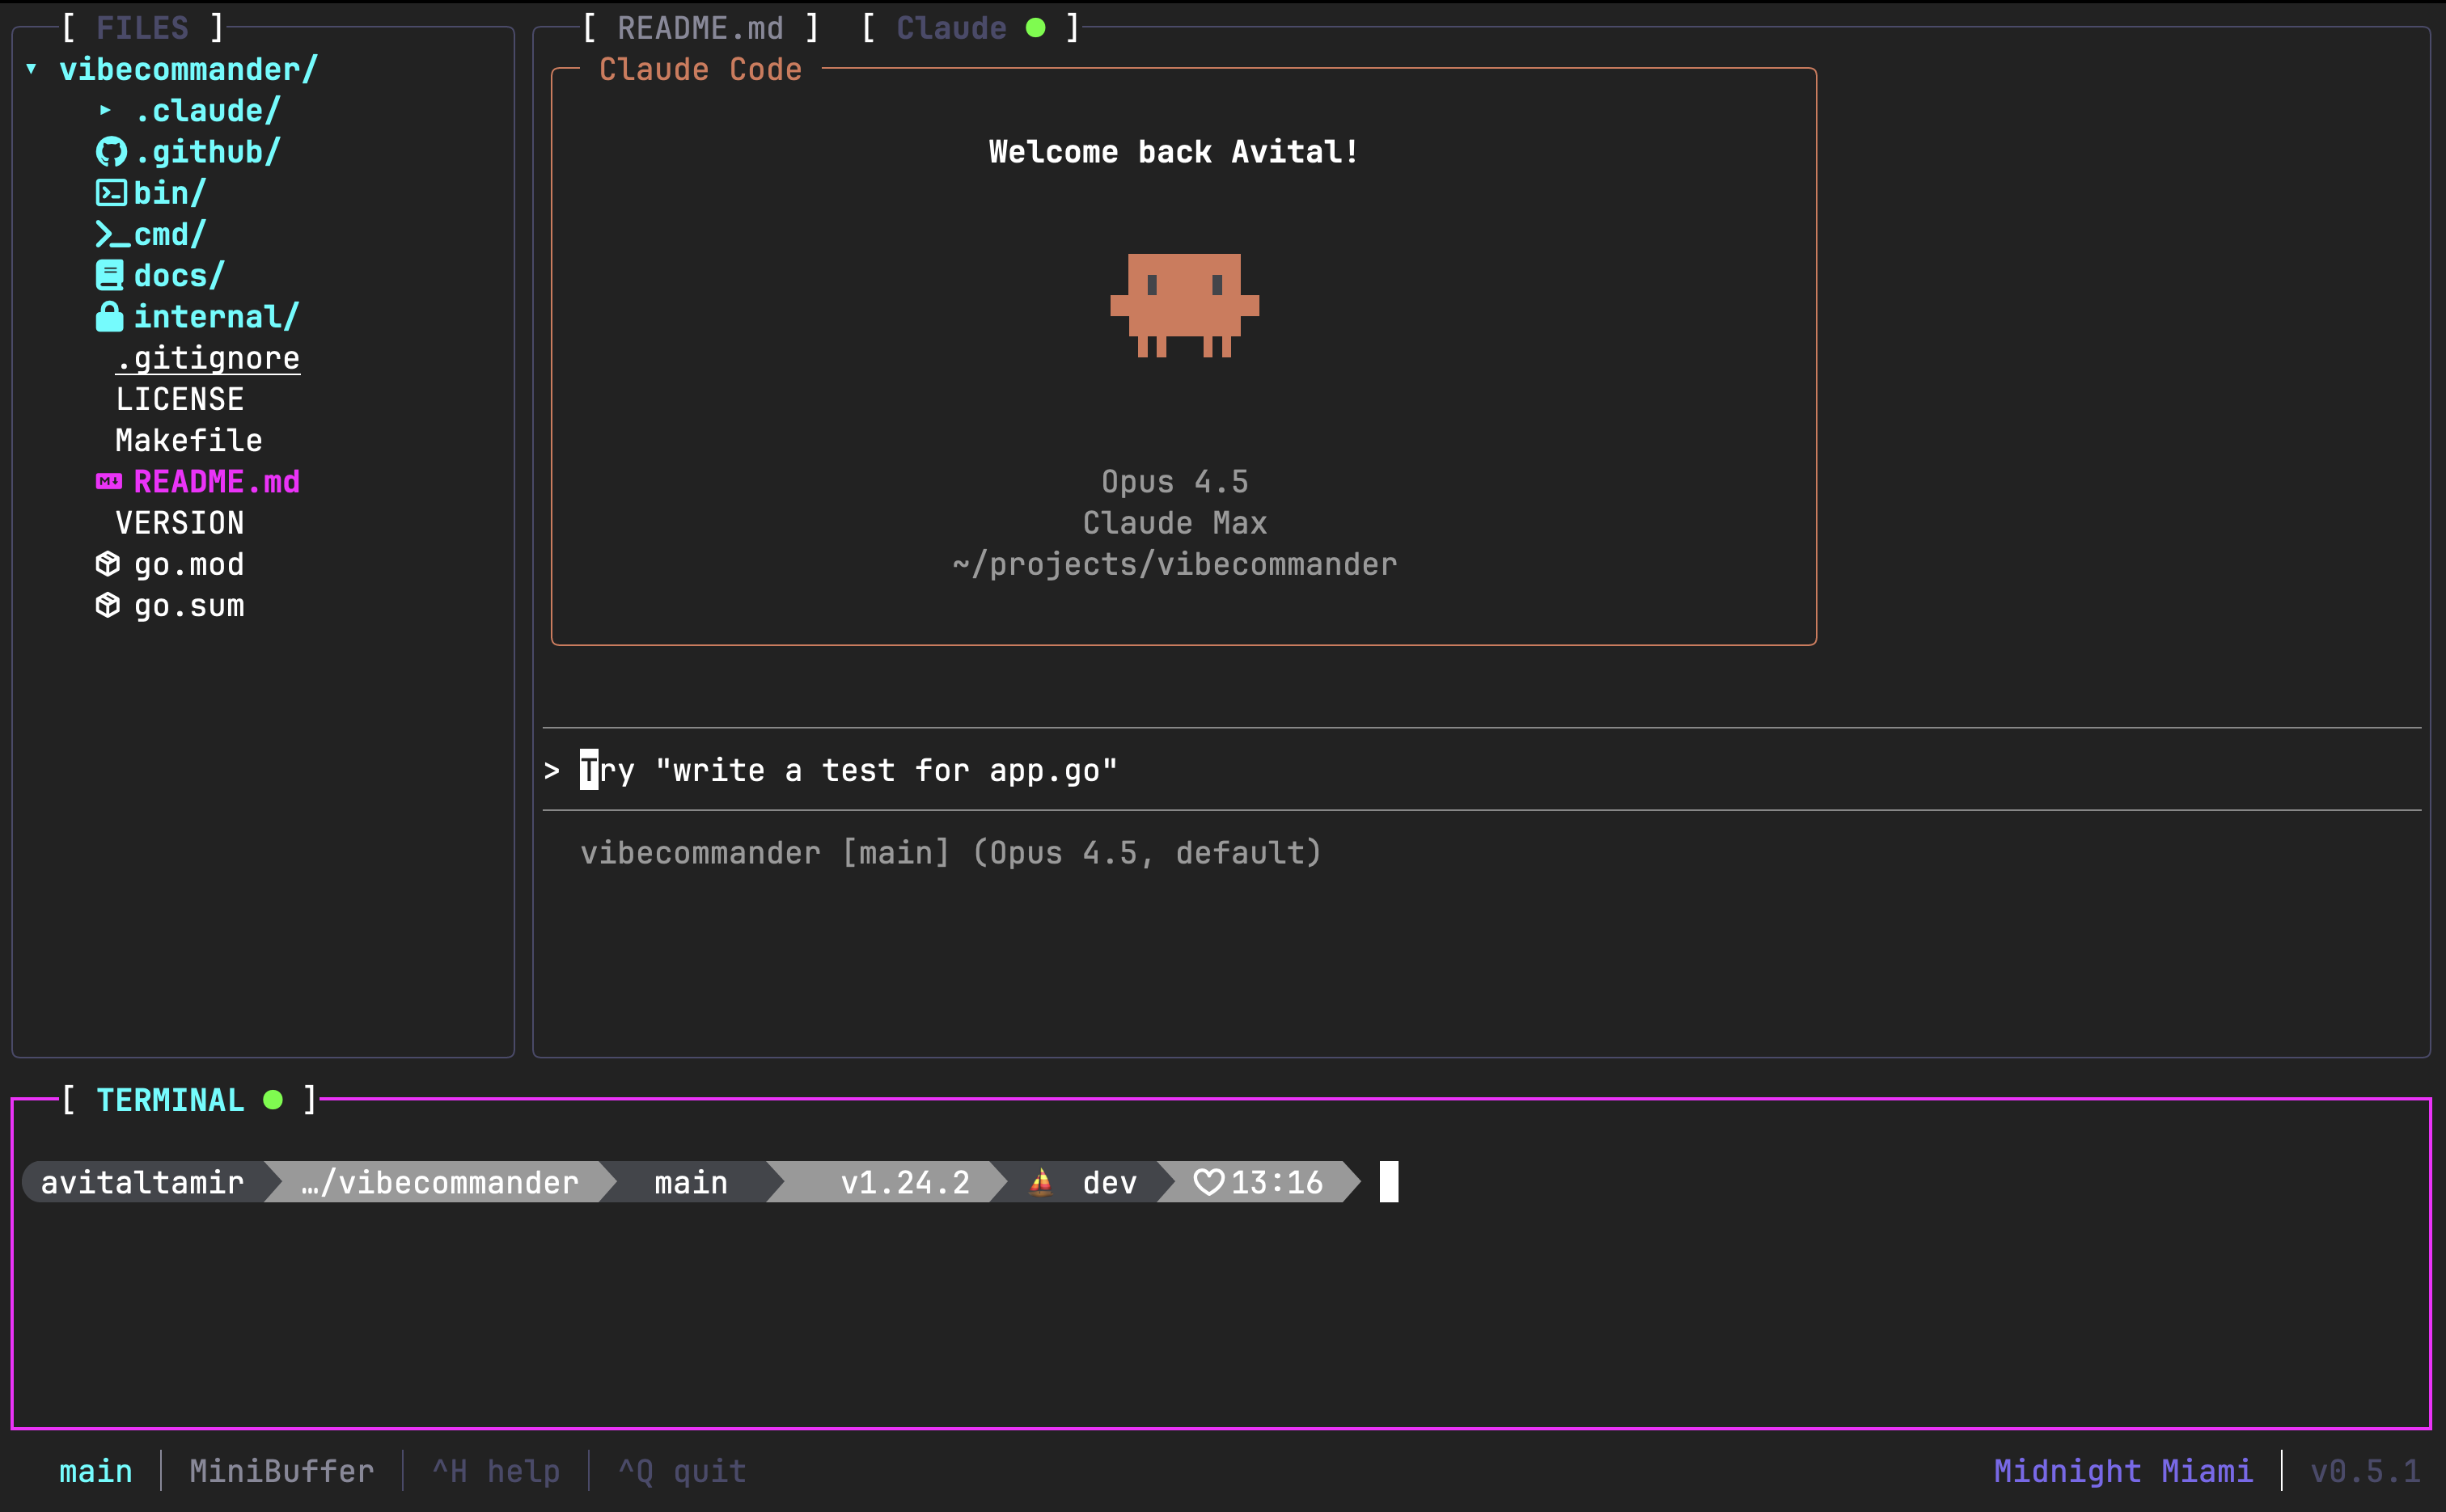Collapse the vibecommander directory tree
2446x1512 pixels.
[x=33, y=69]
